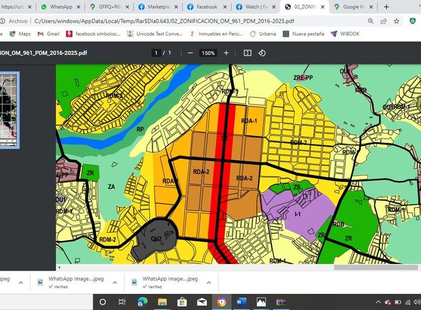Open the Mail app from the taskbar
This screenshot has height=310, width=421.
201,302
